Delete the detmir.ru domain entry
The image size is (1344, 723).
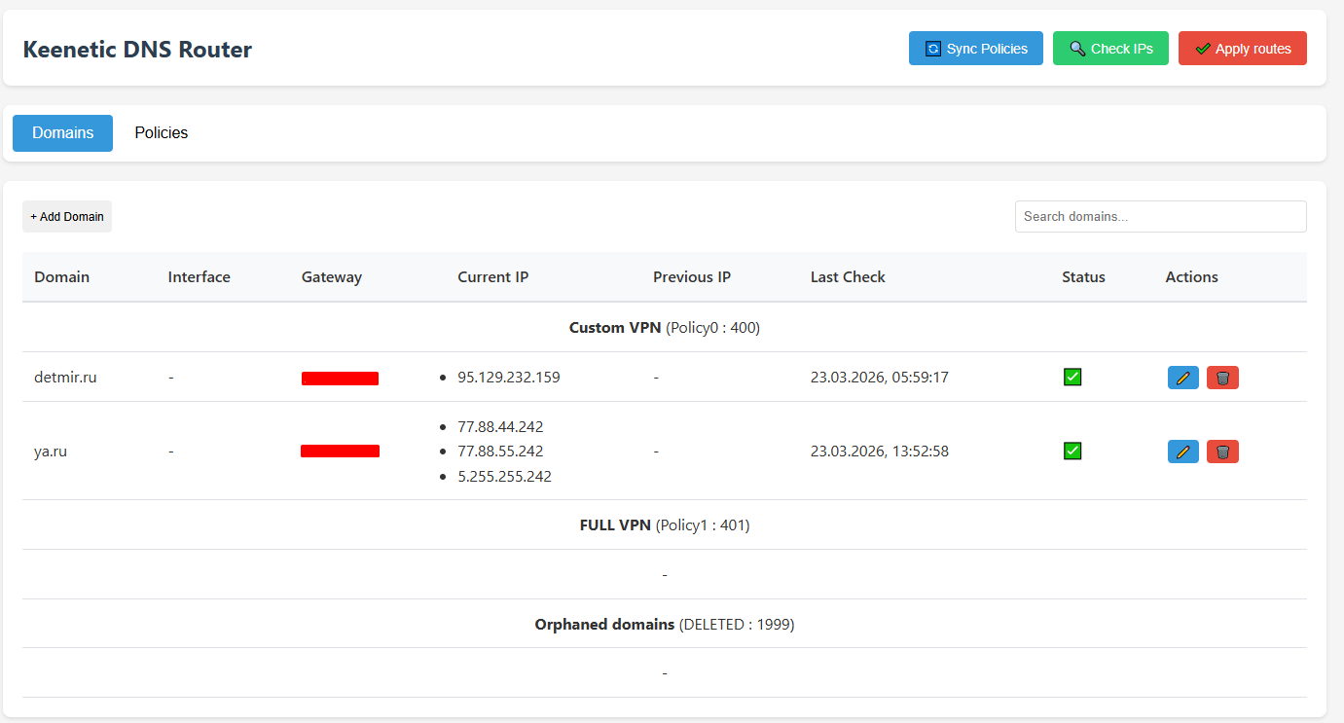(1222, 378)
